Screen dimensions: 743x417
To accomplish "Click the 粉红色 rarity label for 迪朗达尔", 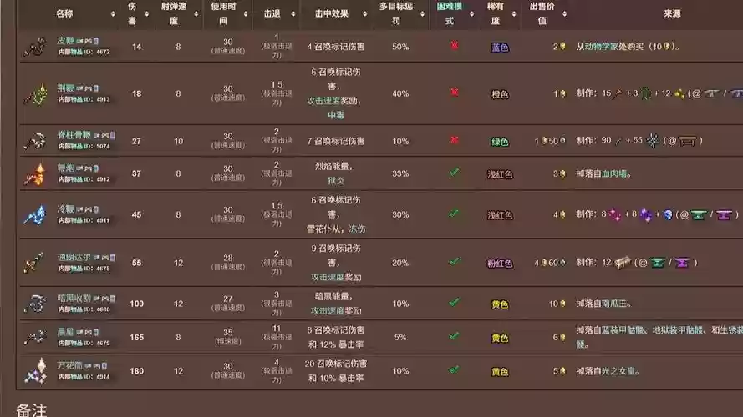I will click(x=500, y=264).
